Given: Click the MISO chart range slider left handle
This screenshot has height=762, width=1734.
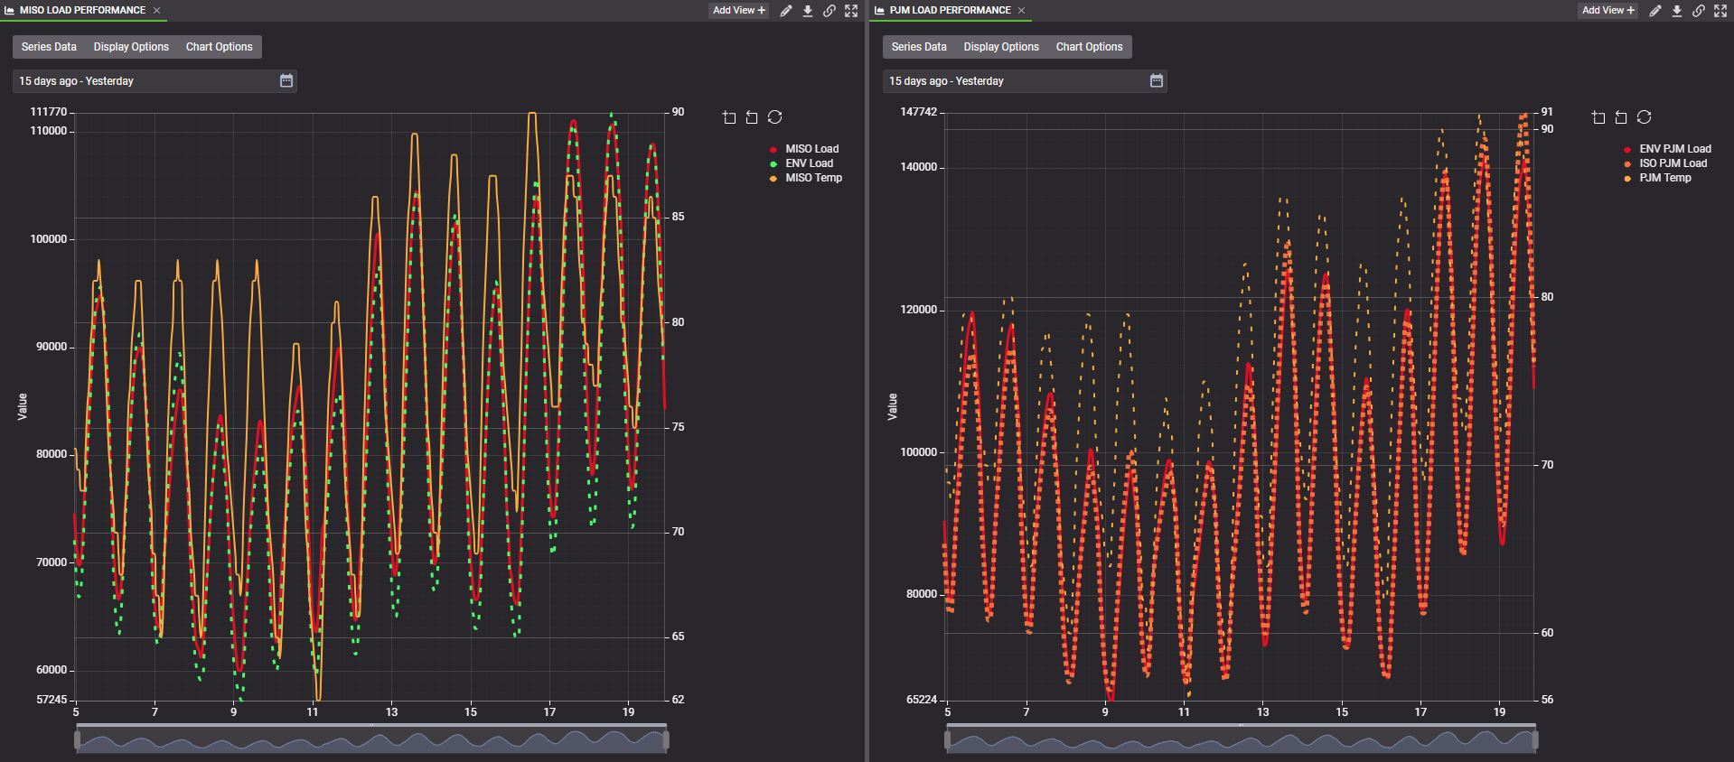Looking at the screenshot, I should (77, 741).
